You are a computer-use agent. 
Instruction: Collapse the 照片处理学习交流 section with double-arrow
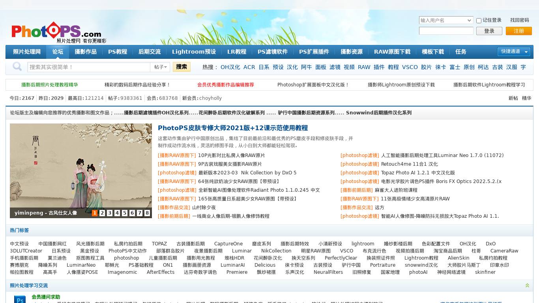(x=527, y=285)
